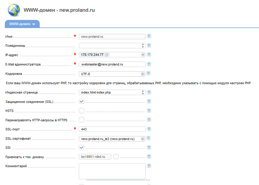Open help icon for HSTS option
The height and width of the screenshot is (185, 259).
click(x=149, y=111)
